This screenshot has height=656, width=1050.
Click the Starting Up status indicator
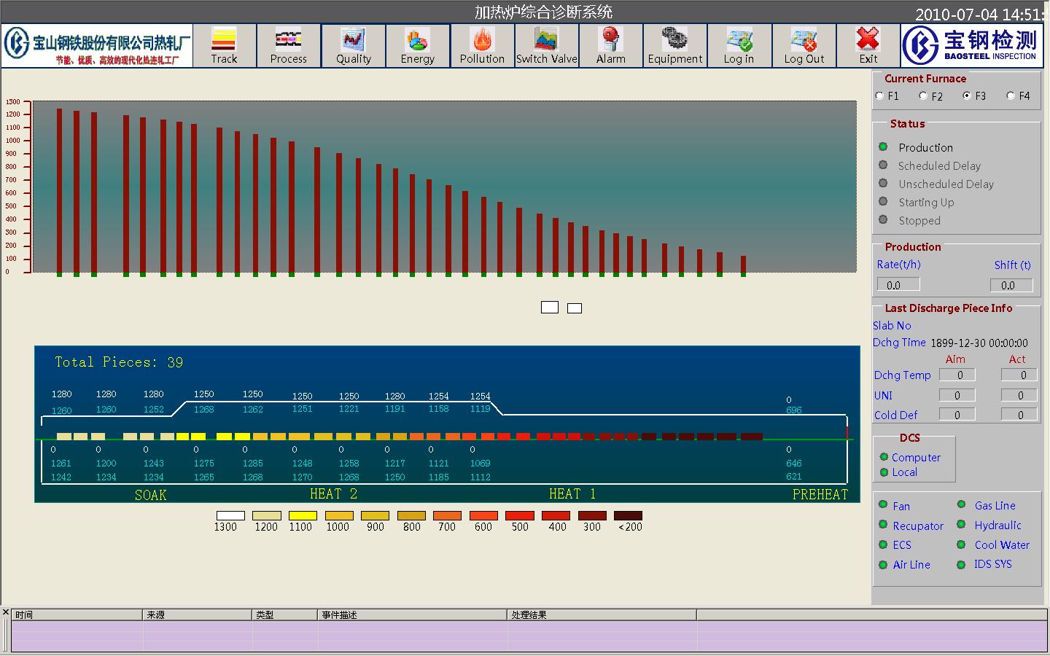pos(883,201)
